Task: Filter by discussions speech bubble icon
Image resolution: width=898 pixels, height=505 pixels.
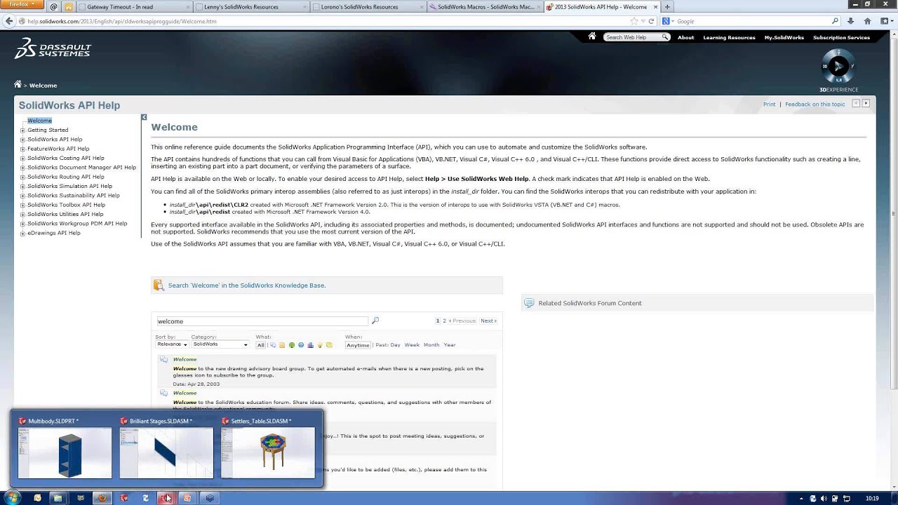Action: [x=273, y=345]
